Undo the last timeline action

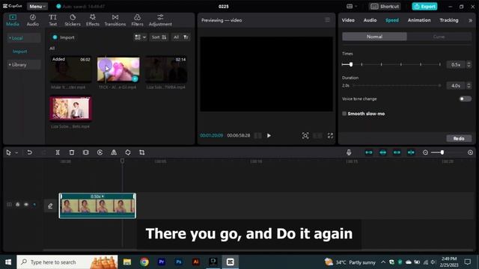click(29, 152)
